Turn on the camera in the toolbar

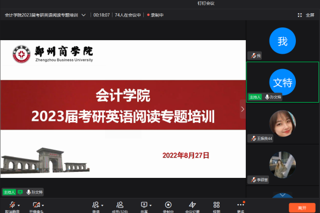coord(36,205)
